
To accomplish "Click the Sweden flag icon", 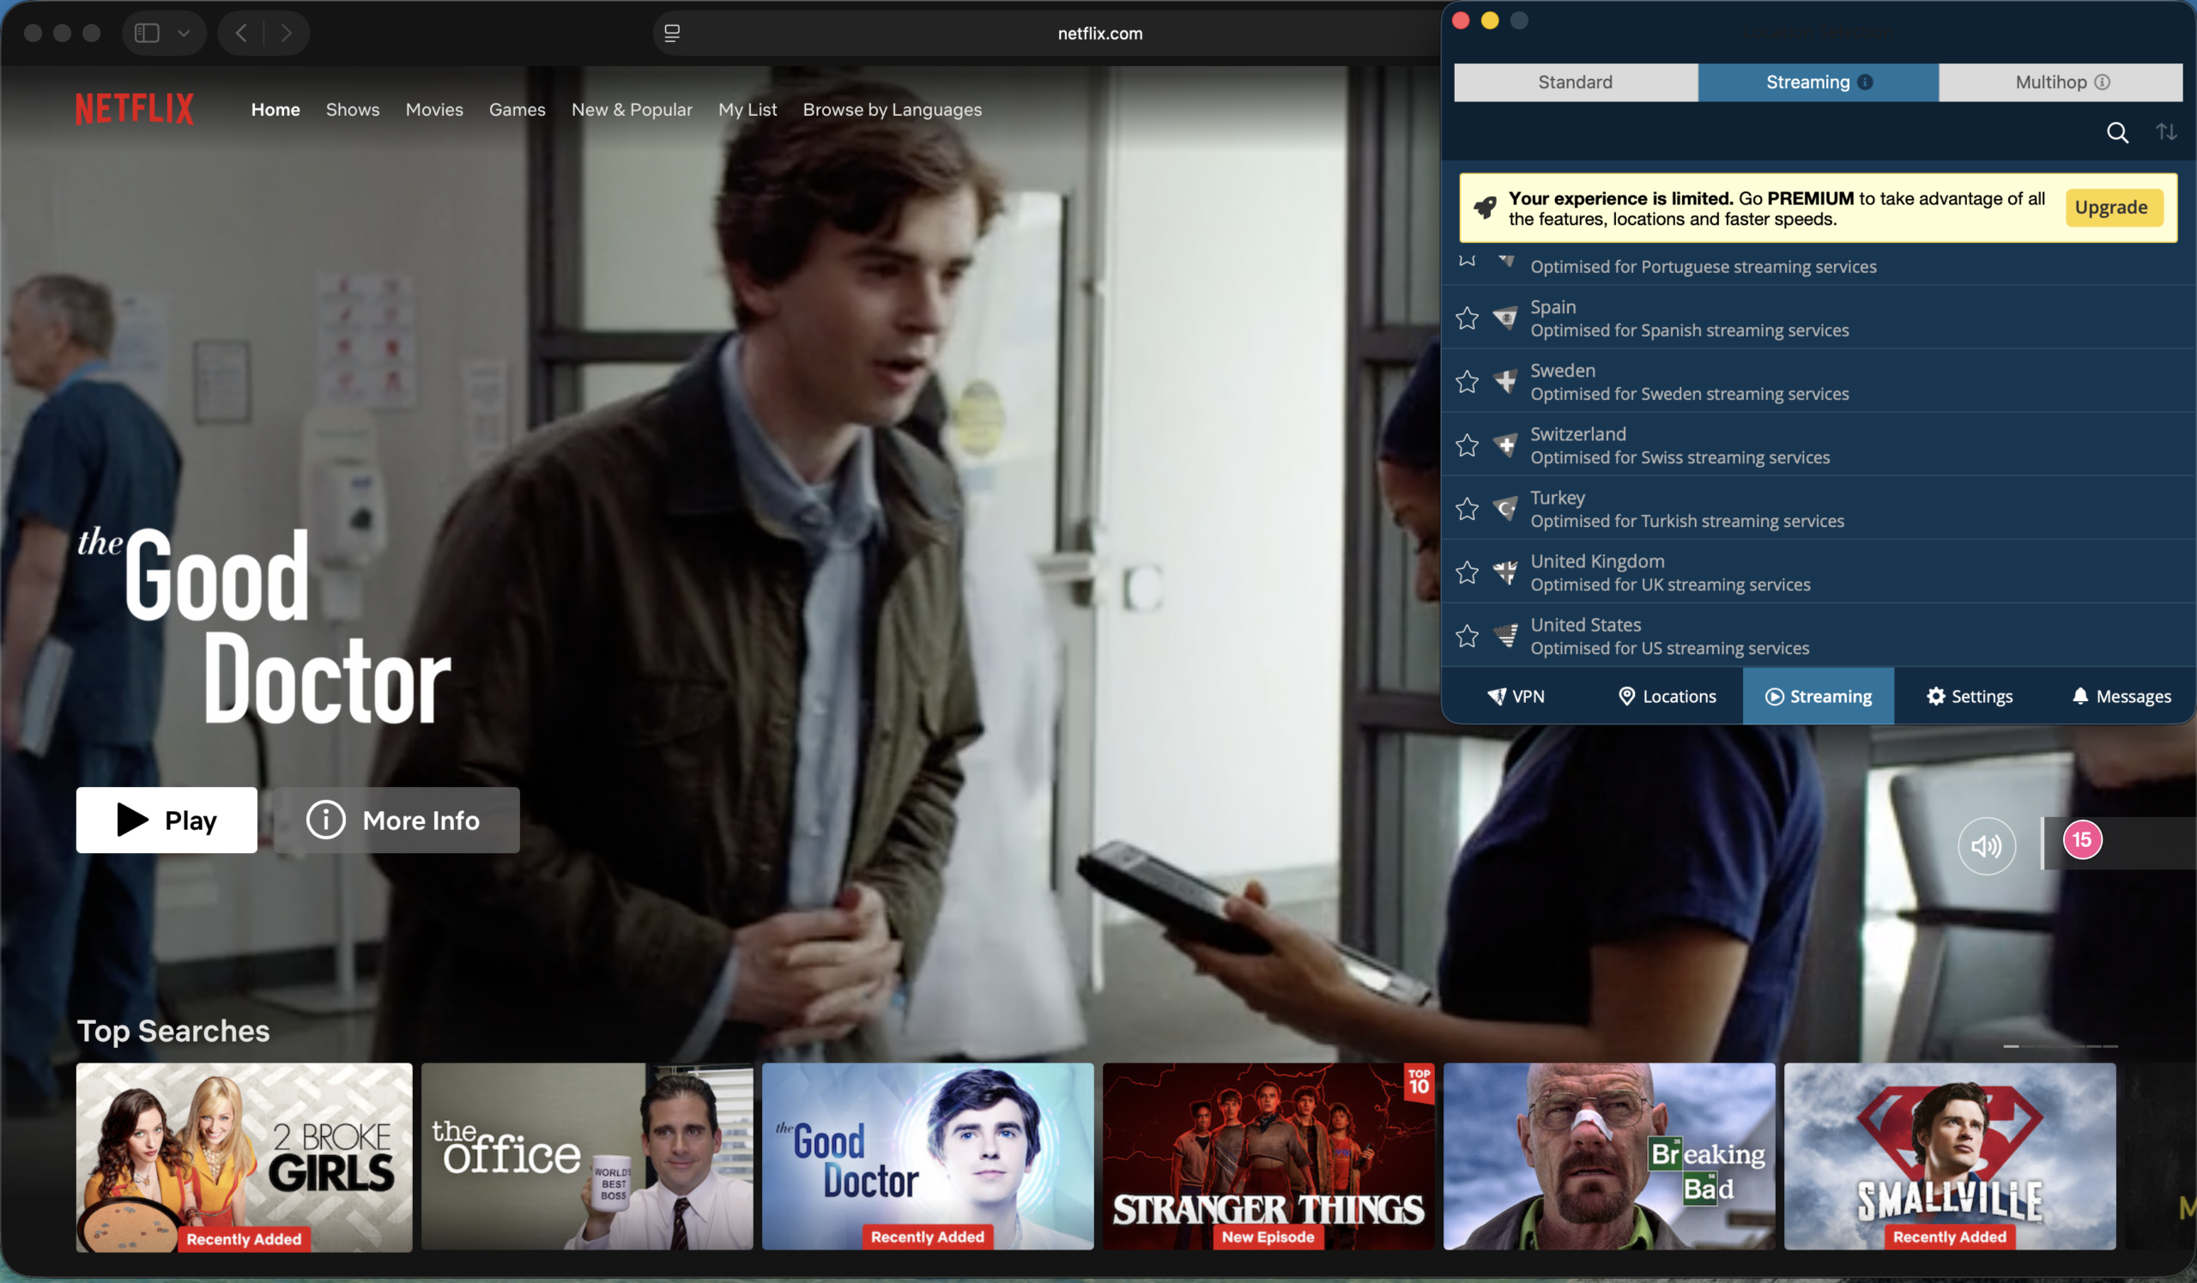I will 1505,382.
